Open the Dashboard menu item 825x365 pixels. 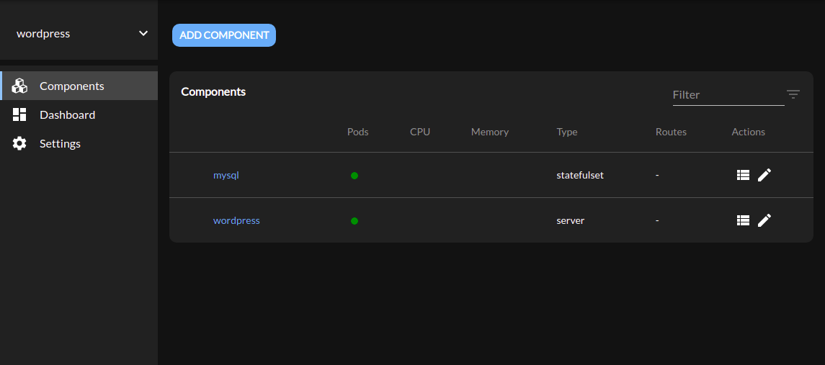pyautogui.click(x=67, y=114)
